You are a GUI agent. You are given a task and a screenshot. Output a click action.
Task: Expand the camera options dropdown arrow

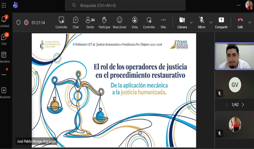point(191,22)
